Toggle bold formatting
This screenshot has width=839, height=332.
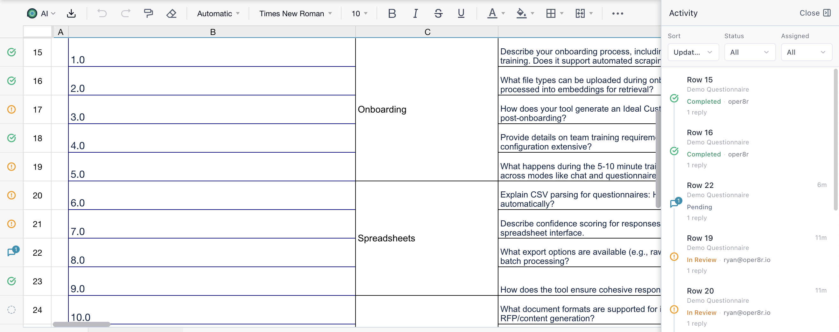pyautogui.click(x=392, y=13)
